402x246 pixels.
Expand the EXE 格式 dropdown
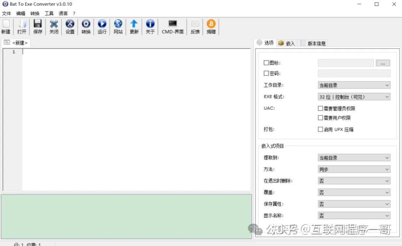(354, 97)
